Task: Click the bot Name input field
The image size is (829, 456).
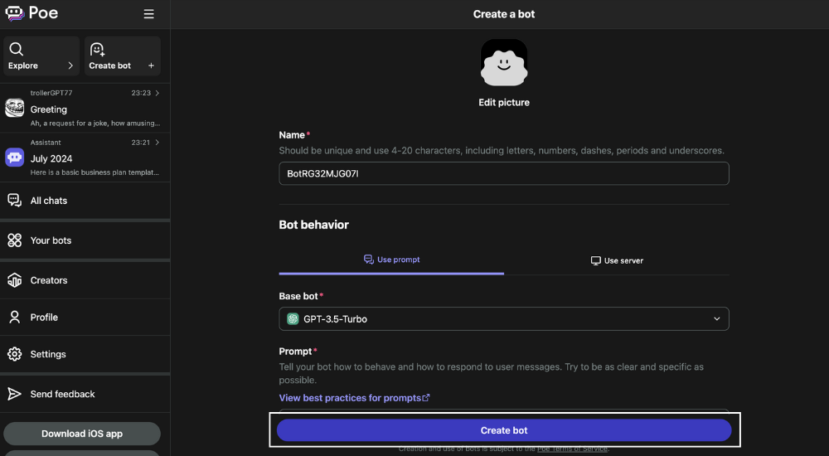Action: 504,173
